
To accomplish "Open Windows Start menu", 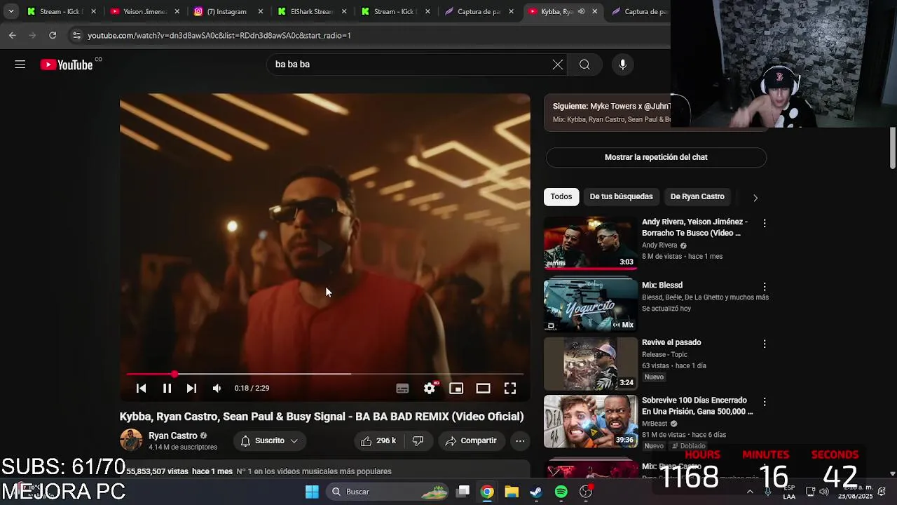I will [x=312, y=492].
